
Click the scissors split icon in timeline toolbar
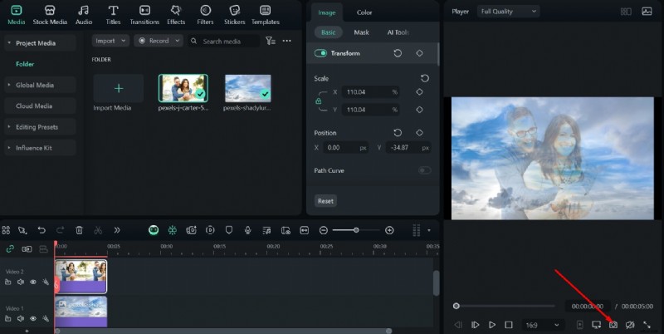coord(98,230)
